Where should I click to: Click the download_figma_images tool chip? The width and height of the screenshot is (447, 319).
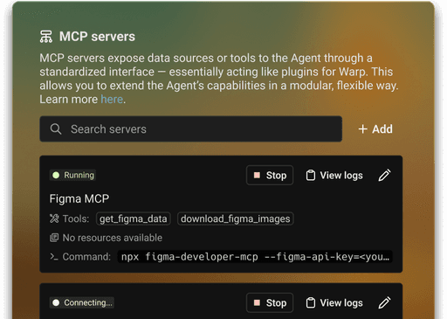coord(236,218)
